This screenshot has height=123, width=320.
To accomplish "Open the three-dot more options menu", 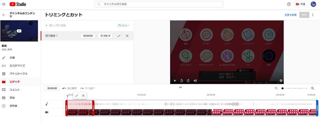I will tap(313, 15).
